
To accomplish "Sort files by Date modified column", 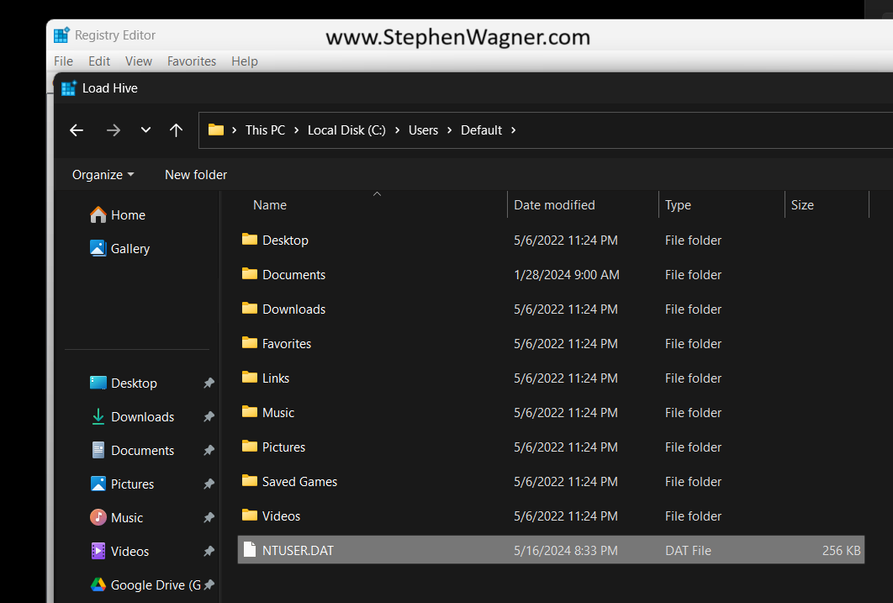I will point(554,205).
